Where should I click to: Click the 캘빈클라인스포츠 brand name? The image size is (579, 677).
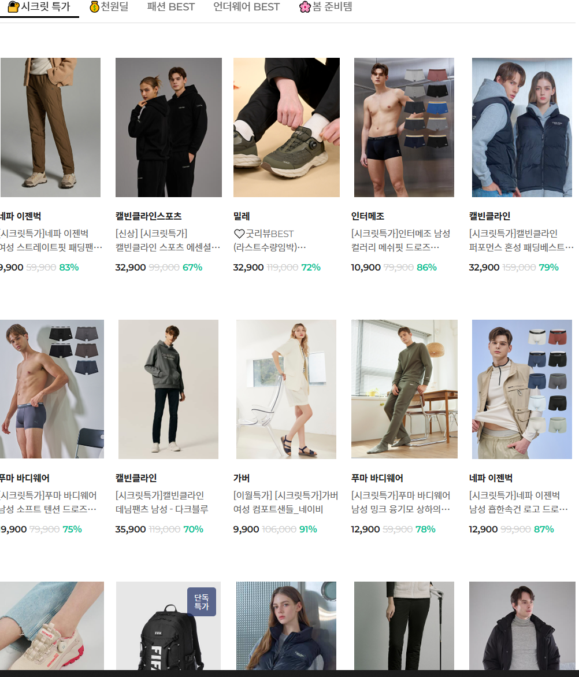point(149,216)
